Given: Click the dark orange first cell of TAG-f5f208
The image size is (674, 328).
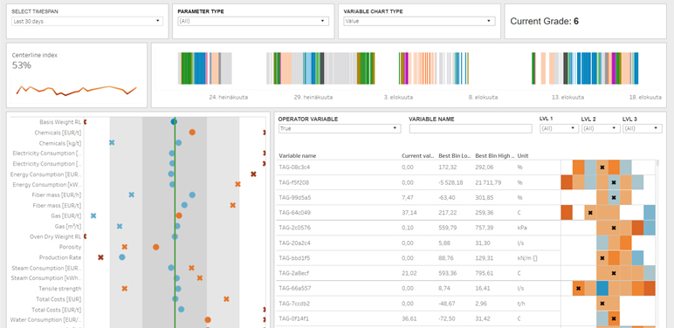Looking at the screenshot, I should point(567,182).
